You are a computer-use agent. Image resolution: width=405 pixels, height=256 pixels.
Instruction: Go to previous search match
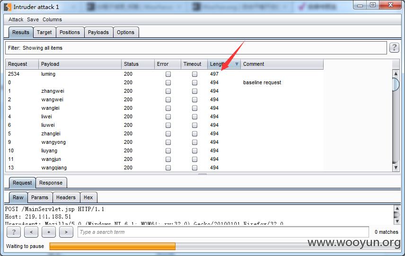(31, 232)
